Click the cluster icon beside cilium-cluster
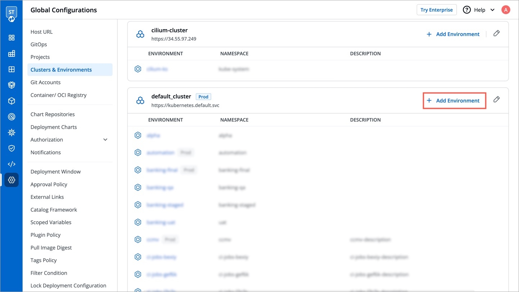Image resolution: width=519 pixels, height=292 pixels. point(140,34)
